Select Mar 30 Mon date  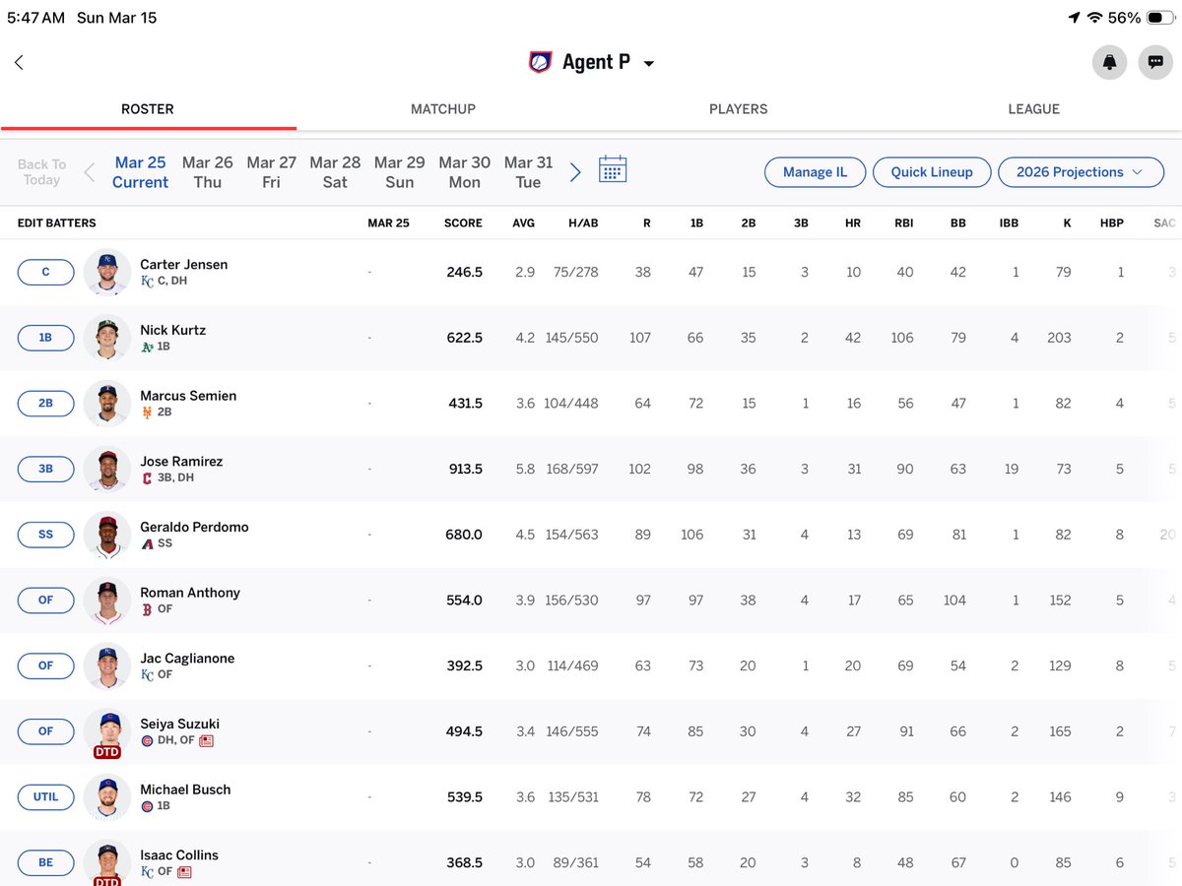tap(465, 172)
